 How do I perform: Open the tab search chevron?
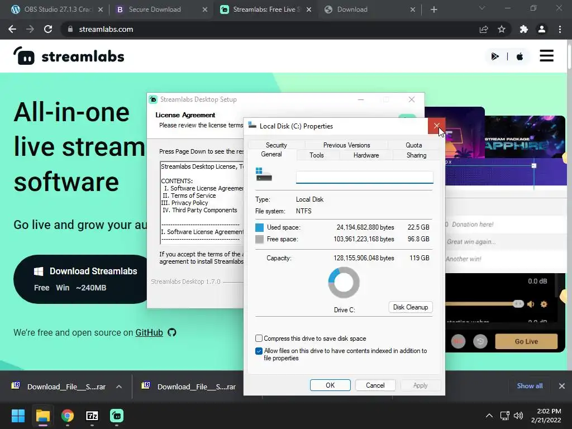click(482, 8)
